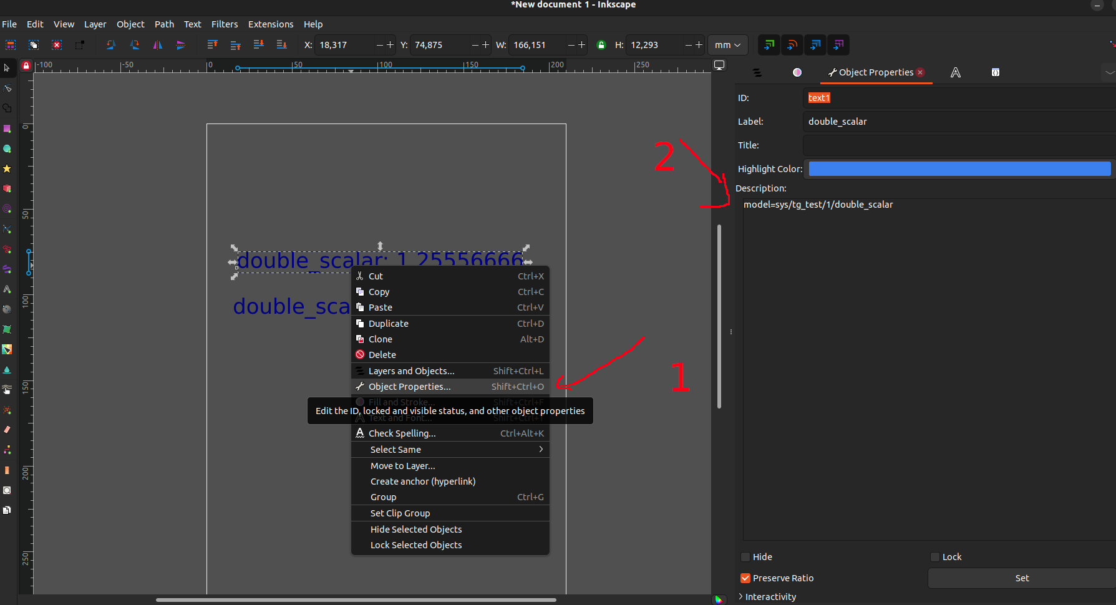
Task: Enable the Lock checkbox
Action: click(935, 557)
